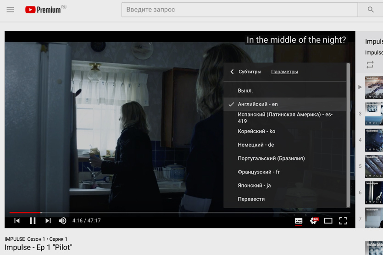
Task: Choose Корейский - ko subtitles
Action: tap(285, 131)
